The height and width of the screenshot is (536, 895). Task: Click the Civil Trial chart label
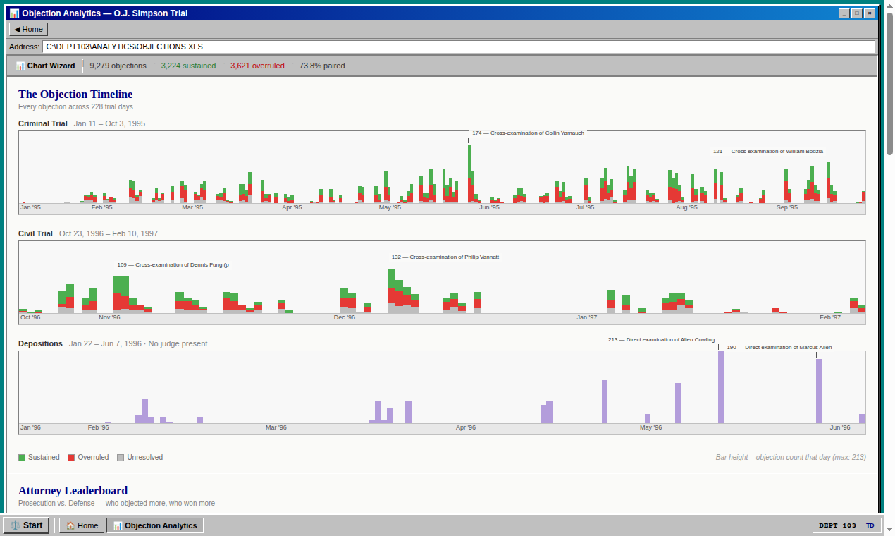35,233
